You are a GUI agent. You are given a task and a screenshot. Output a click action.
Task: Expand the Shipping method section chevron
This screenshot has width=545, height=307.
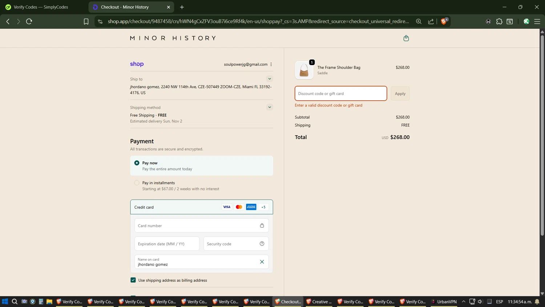point(270,107)
